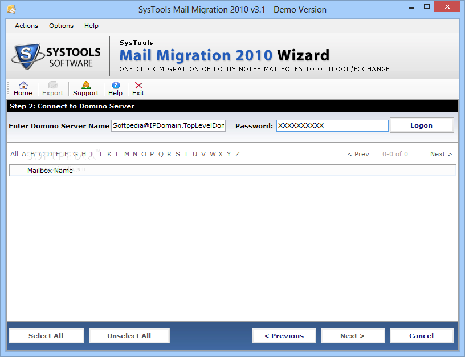Close the Mail Migration window

coord(447,6)
